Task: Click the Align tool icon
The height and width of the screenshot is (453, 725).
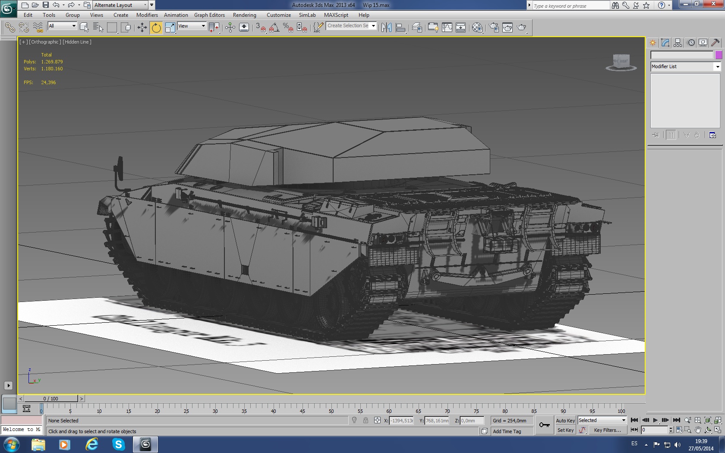Action: (x=400, y=28)
